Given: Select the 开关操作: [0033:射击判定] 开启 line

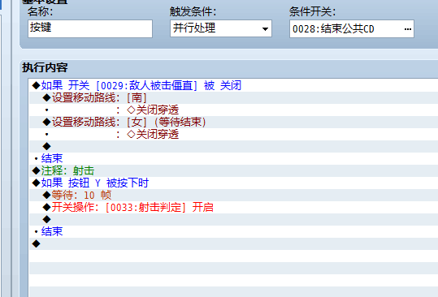Looking at the screenshot, I should point(233,207).
